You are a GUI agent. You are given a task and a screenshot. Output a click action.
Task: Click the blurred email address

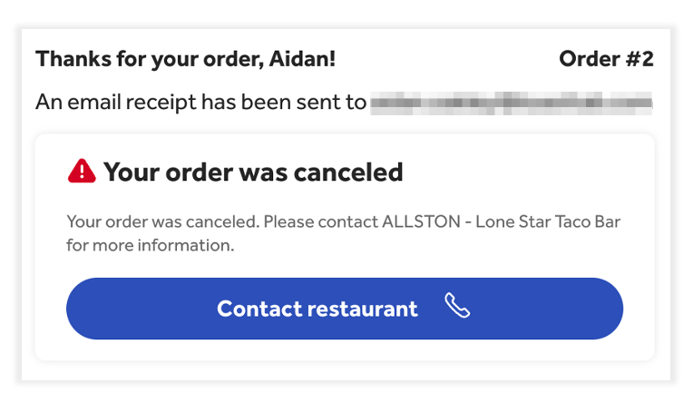point(512,102)
